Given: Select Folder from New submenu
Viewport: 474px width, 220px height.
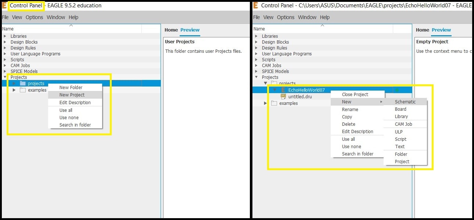Looking at the screenshot, I should pyautogui.click(x=405, y=154).
